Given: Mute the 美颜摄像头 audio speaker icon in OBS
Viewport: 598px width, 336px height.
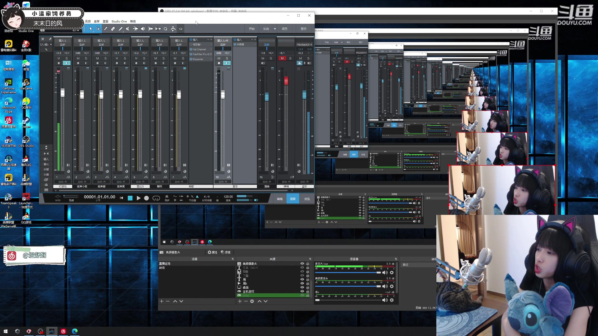Looking at the screenshot, I should click(385, 286).
